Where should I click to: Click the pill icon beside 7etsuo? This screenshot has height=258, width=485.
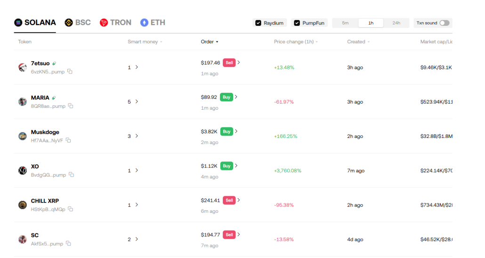tap(54, 64)
